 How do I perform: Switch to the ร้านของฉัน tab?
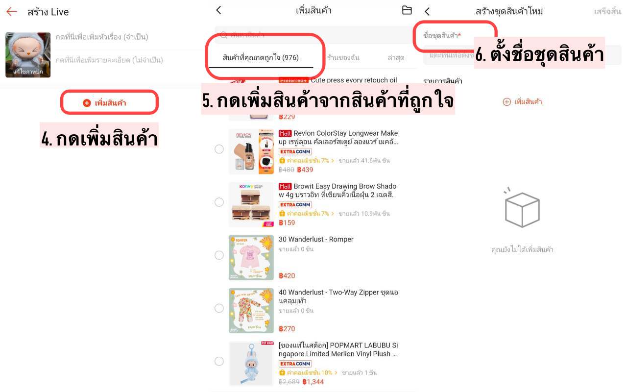coord(343,57)
